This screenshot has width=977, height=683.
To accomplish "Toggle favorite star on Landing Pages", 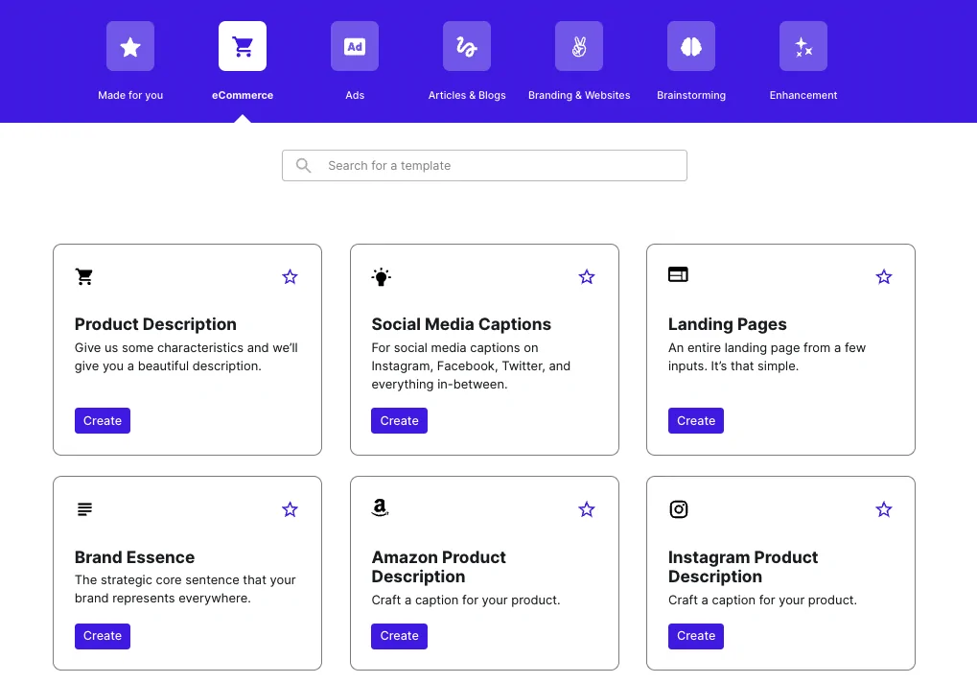I will (x=884, y=277).
